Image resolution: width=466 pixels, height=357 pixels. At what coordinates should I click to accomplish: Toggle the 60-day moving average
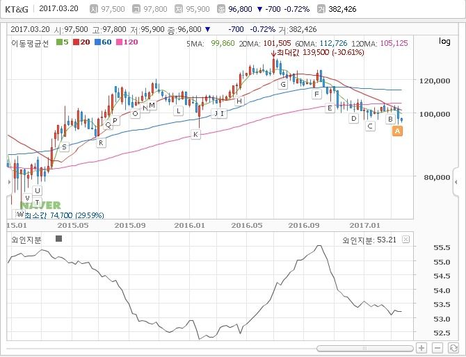click(x=103, y=42)
